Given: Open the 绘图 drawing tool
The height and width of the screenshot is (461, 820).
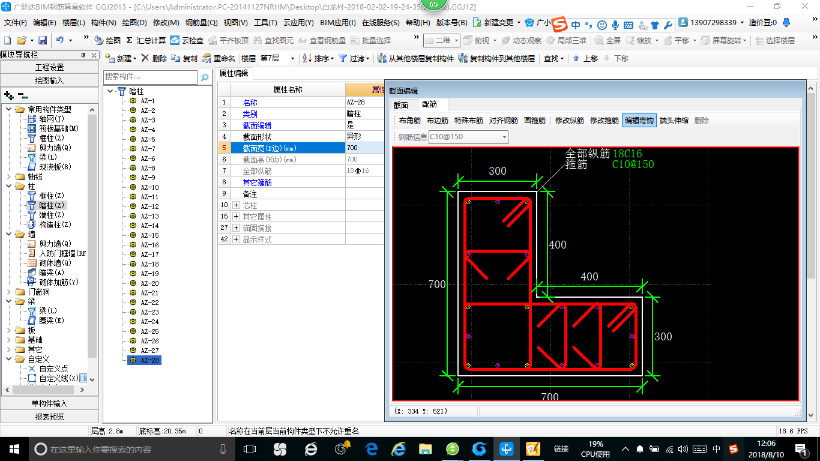Looking at the screenshot, I should [108, 40].
